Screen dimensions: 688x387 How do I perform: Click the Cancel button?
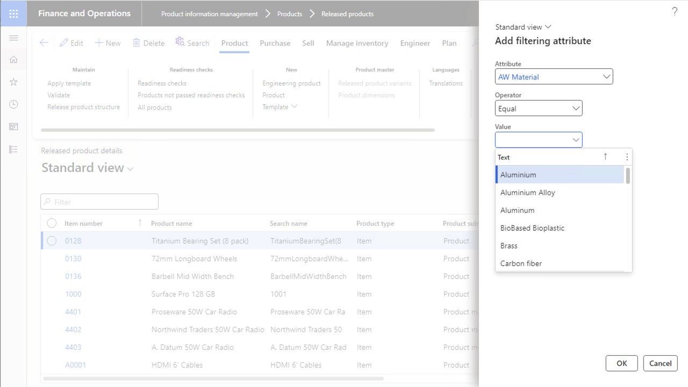(661, 363)
